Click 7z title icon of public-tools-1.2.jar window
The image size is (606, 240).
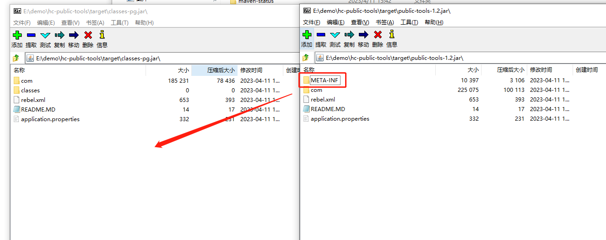coord(307,10)
